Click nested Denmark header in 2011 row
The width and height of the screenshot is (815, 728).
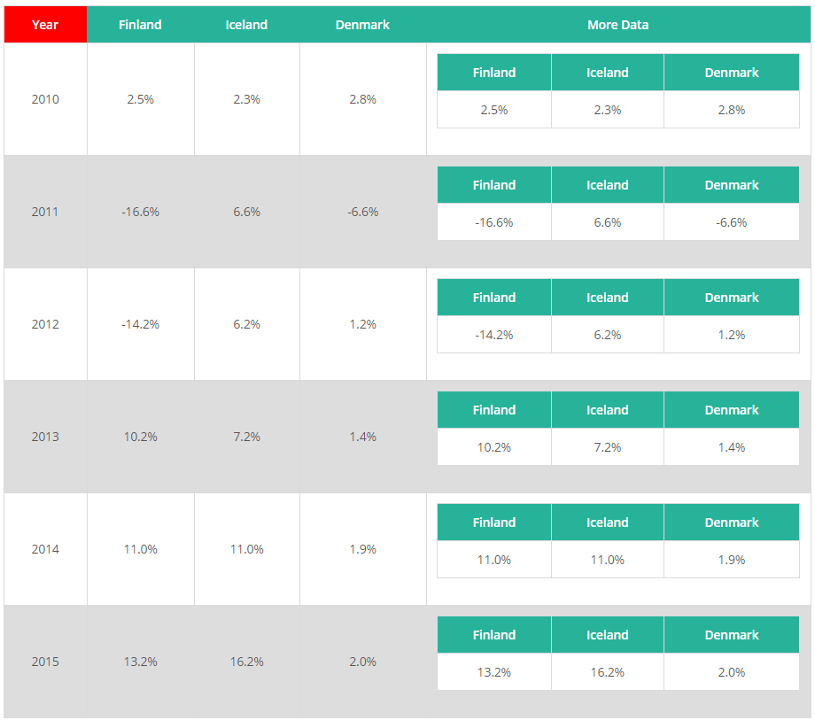point(731,185)
